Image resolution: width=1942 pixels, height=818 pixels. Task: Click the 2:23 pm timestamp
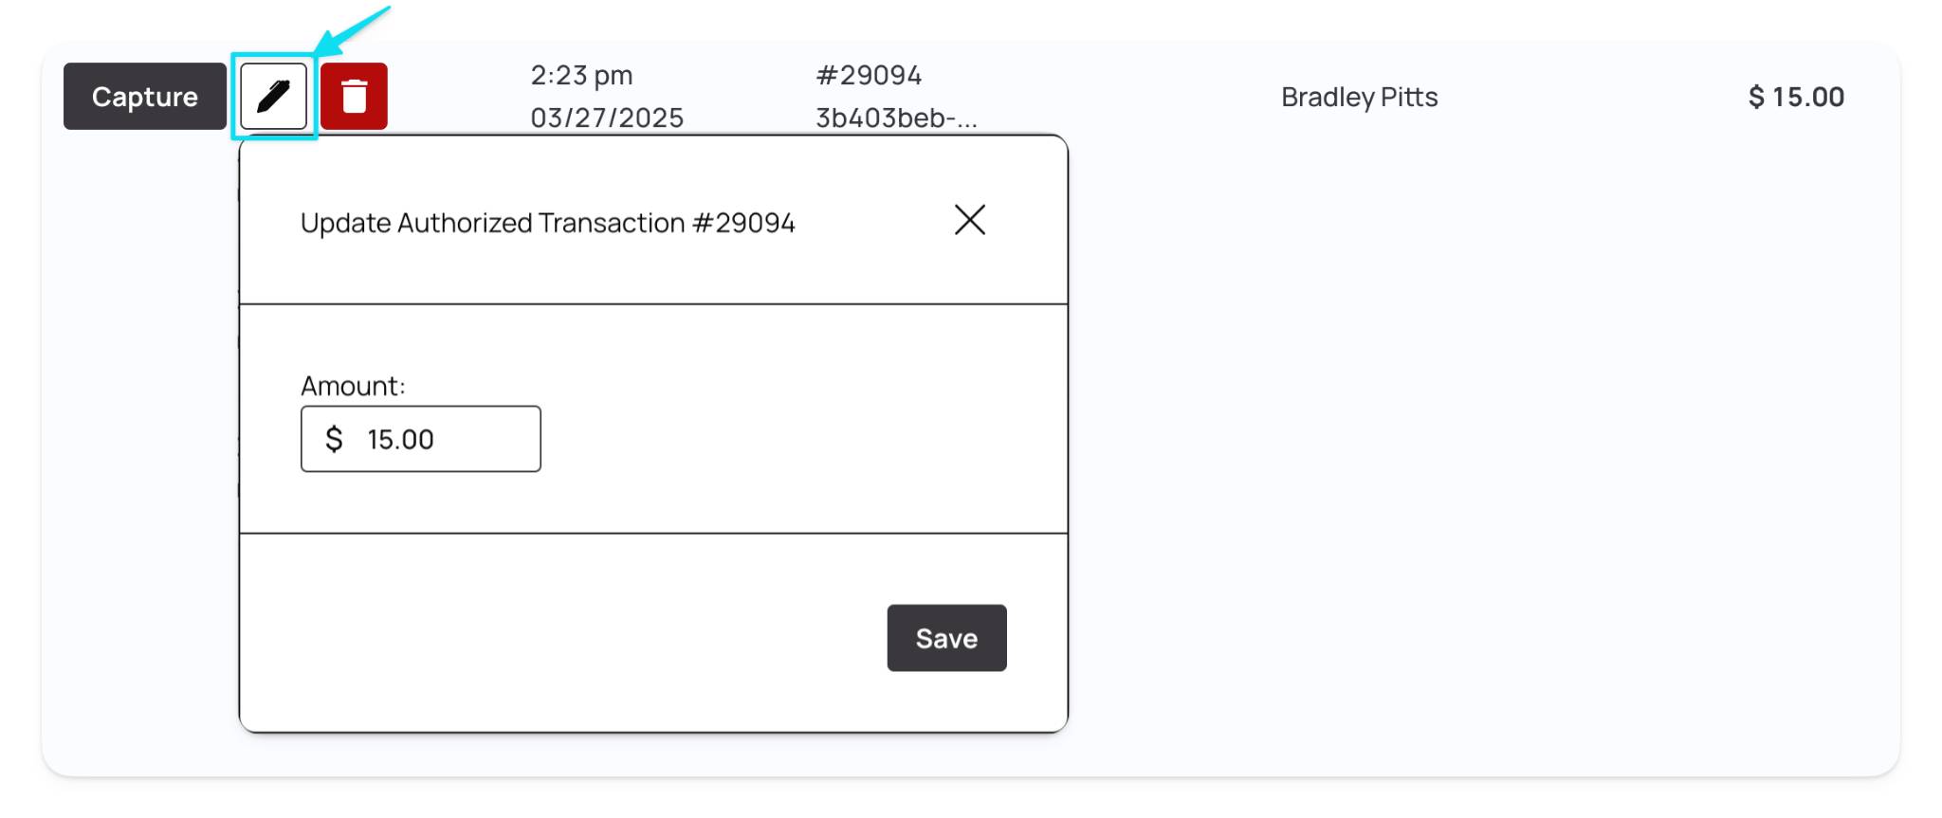581,75
